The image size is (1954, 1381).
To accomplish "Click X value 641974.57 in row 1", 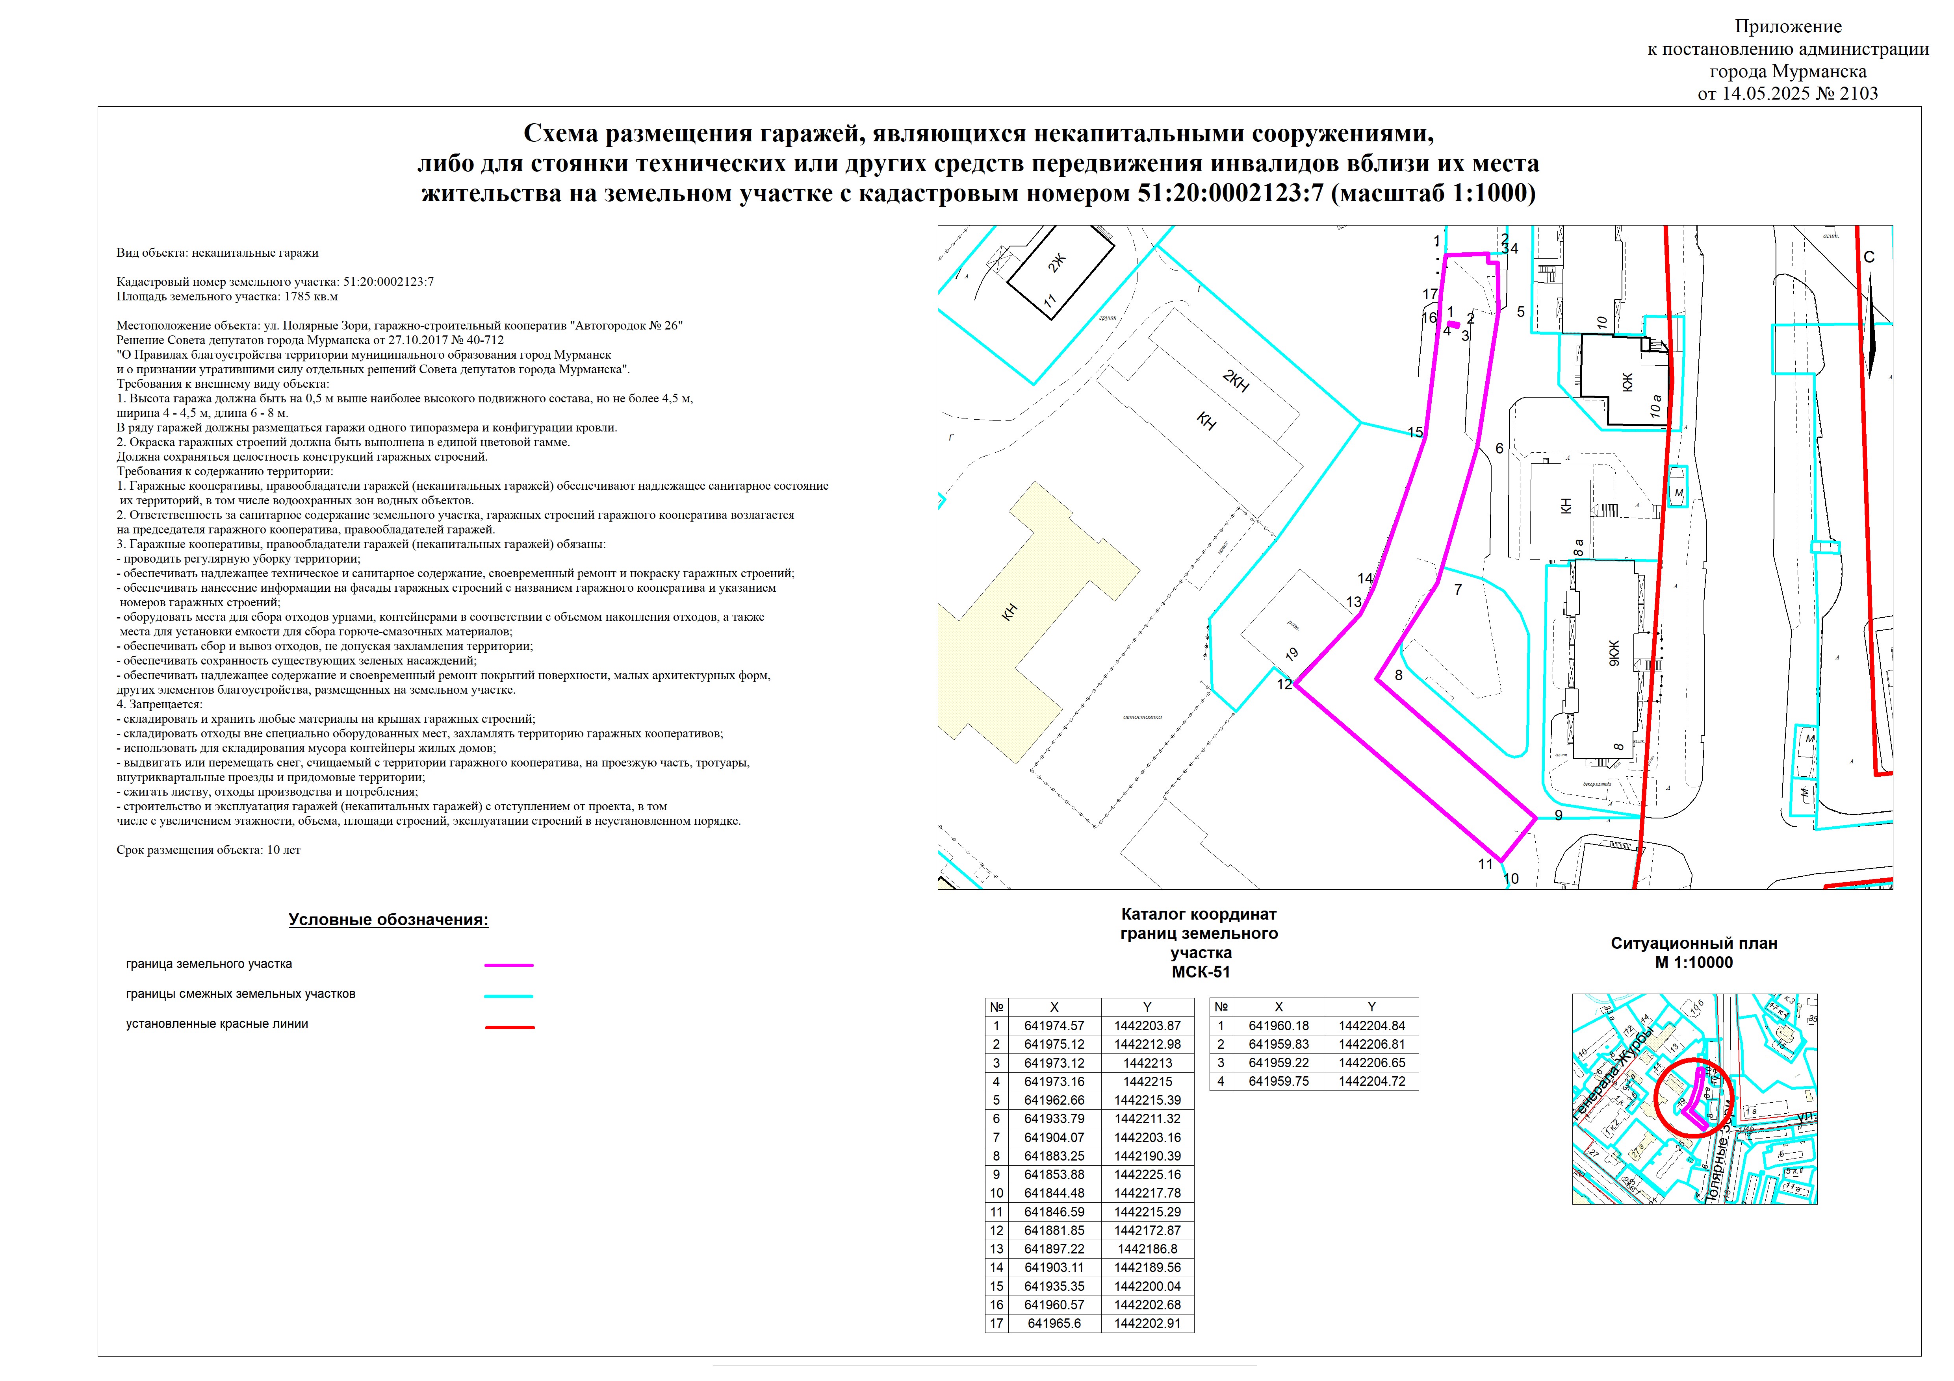I will [x=1054, y=1026].
